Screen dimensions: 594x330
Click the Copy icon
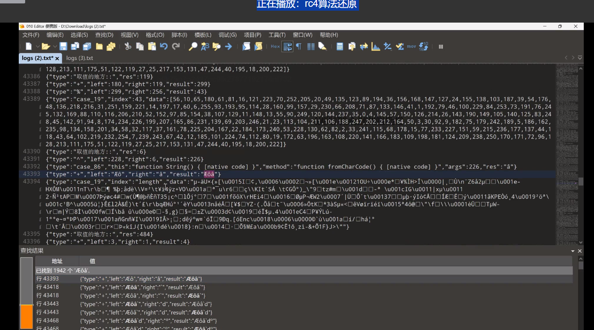click(140, 46)
